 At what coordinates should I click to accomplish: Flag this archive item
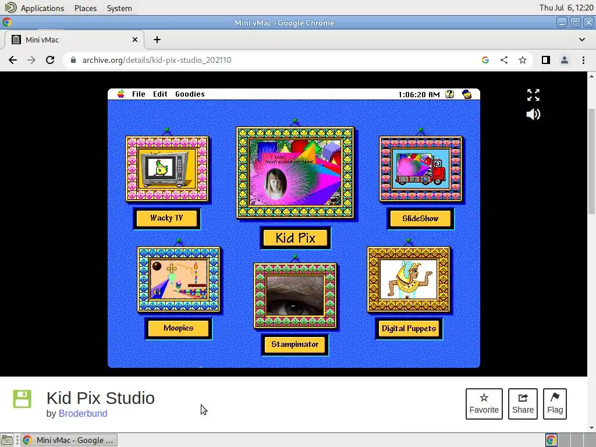point(555,404)
